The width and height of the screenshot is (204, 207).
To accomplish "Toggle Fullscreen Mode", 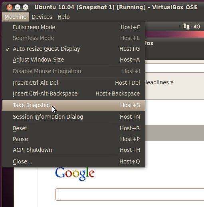I will click(73, 27).
